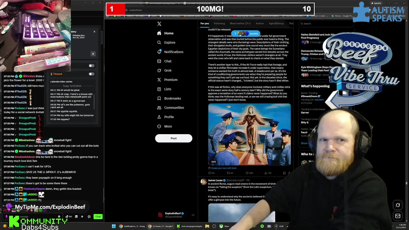Click the green Chat send button
The image size is (409, 230).
tap(98, 217)
